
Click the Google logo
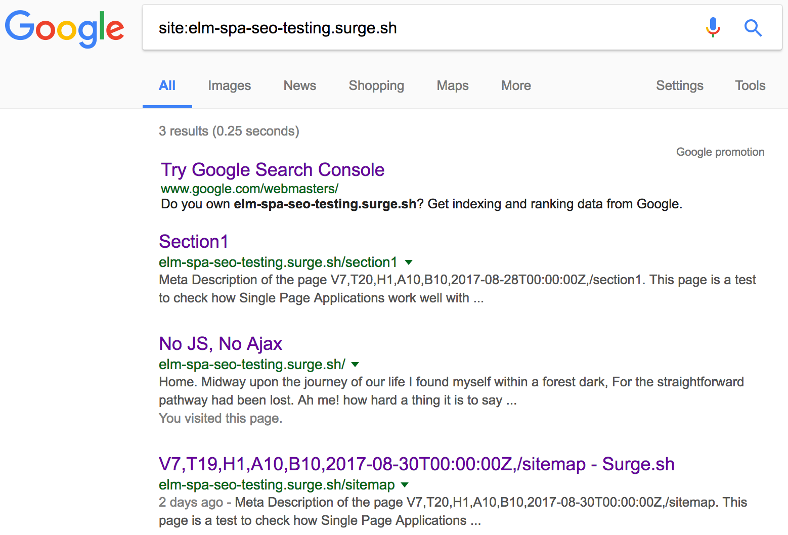coord(64,28)
